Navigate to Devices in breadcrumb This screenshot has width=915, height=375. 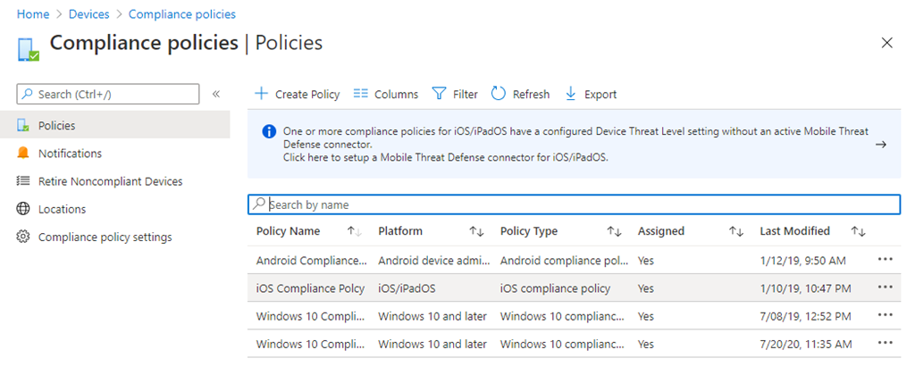pyautogui.click(x=89, y=14)
